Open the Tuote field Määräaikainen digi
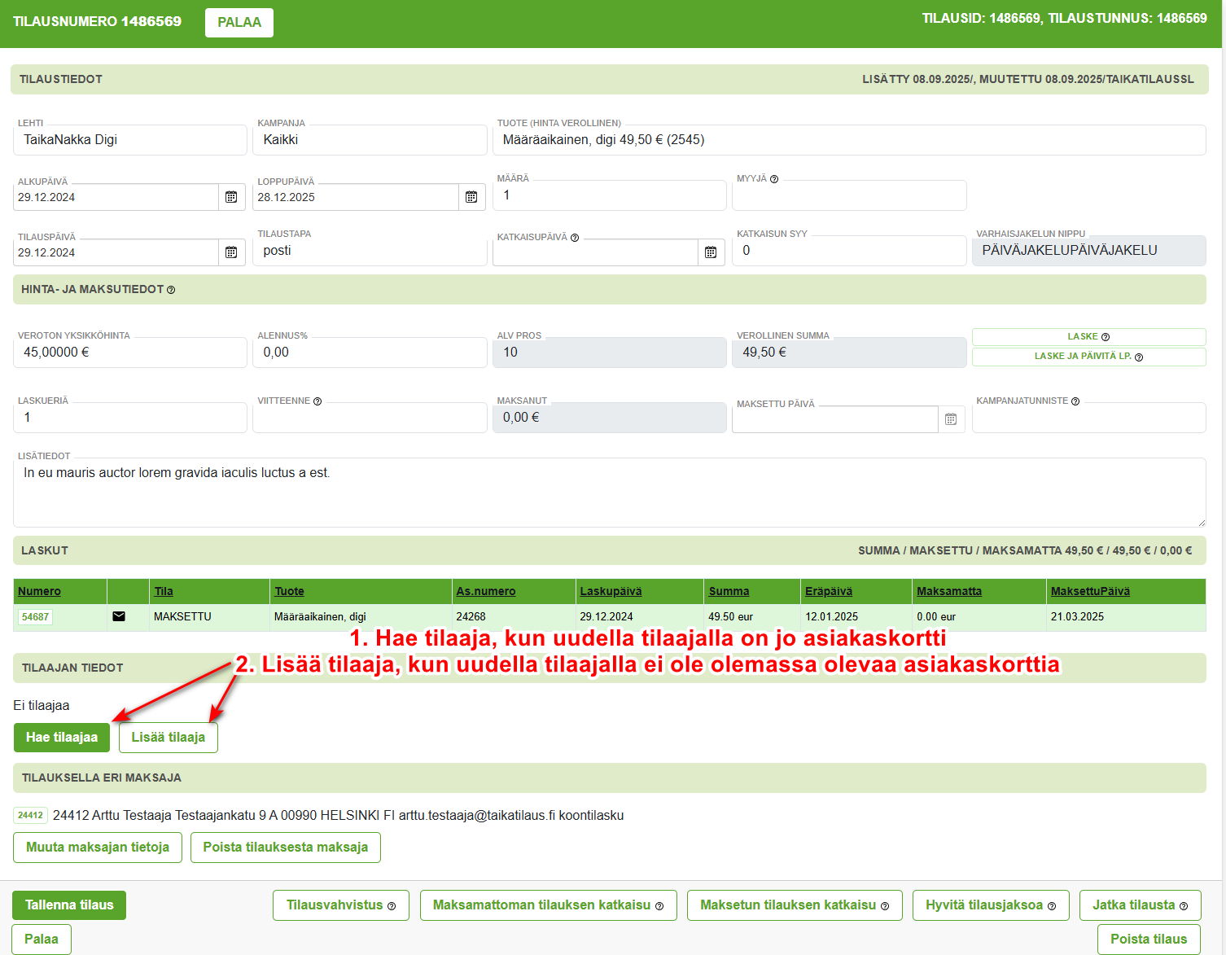 (849, 140)
